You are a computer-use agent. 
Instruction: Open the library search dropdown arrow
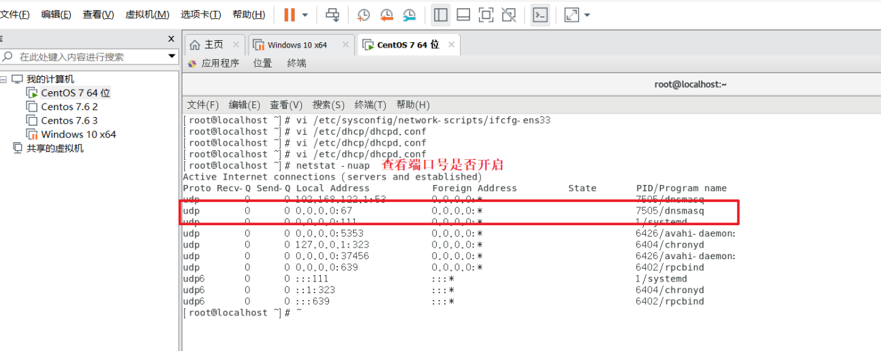click(172, 57)
